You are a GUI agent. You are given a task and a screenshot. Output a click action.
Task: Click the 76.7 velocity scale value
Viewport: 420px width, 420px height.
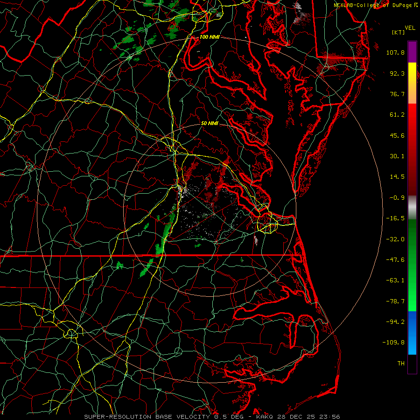click(x=397, y=94)
